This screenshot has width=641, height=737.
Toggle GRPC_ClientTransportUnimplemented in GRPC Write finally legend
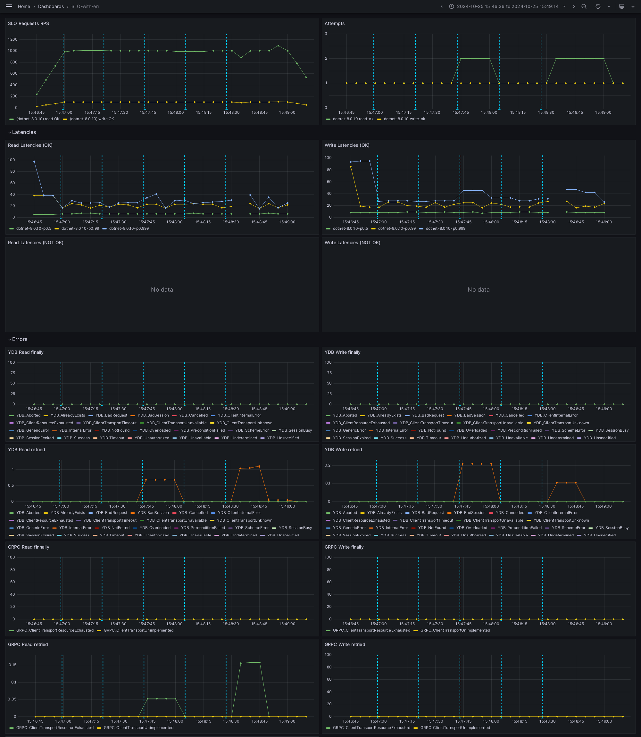coord(455,630)
